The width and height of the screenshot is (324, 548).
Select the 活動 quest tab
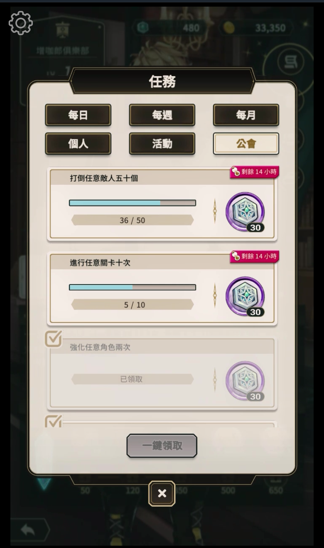162,143
